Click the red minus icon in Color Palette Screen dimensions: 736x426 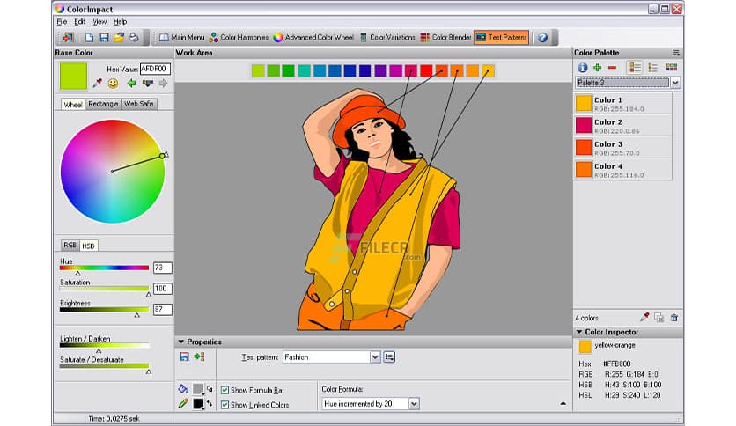point(612,67)
